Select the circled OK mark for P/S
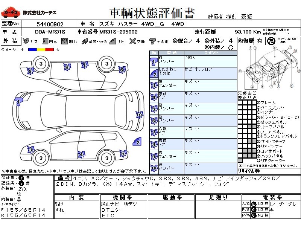301x226 pixels. pyautogui.click(x=254, y=210)
